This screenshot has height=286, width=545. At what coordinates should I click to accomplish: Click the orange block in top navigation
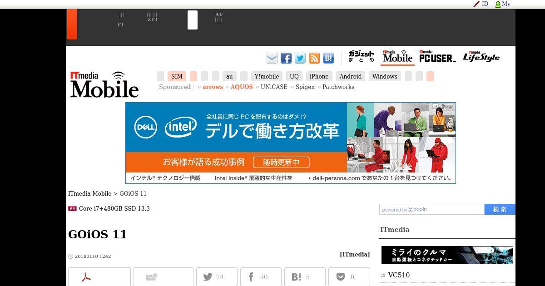(72, 25)
